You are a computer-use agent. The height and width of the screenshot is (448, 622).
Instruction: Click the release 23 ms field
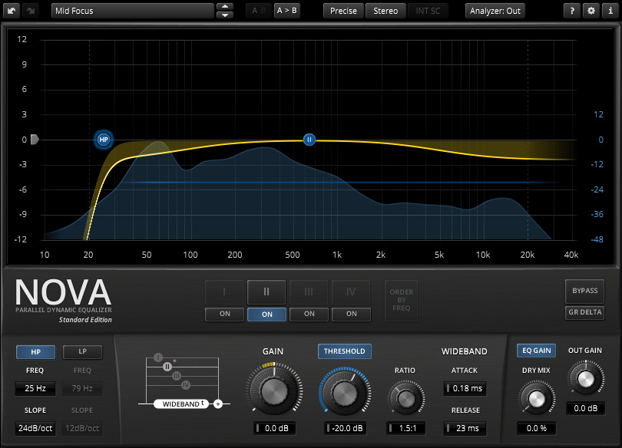point(465,428)
